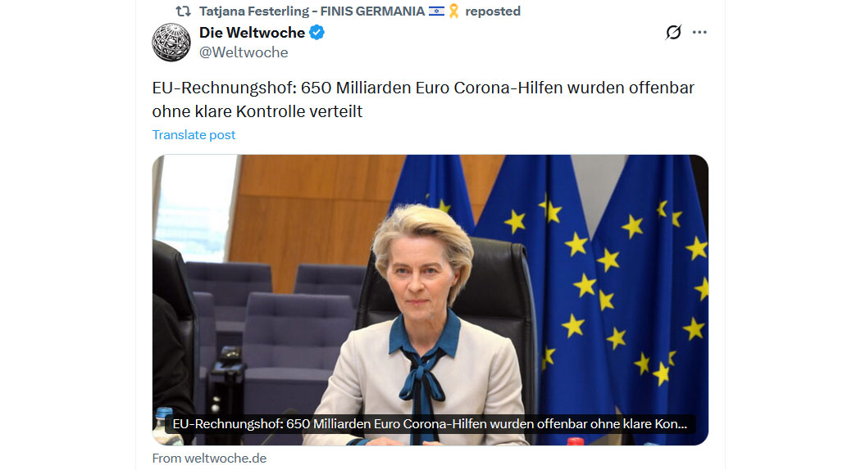Click the headline caption overlay on the card

(430, 424)
